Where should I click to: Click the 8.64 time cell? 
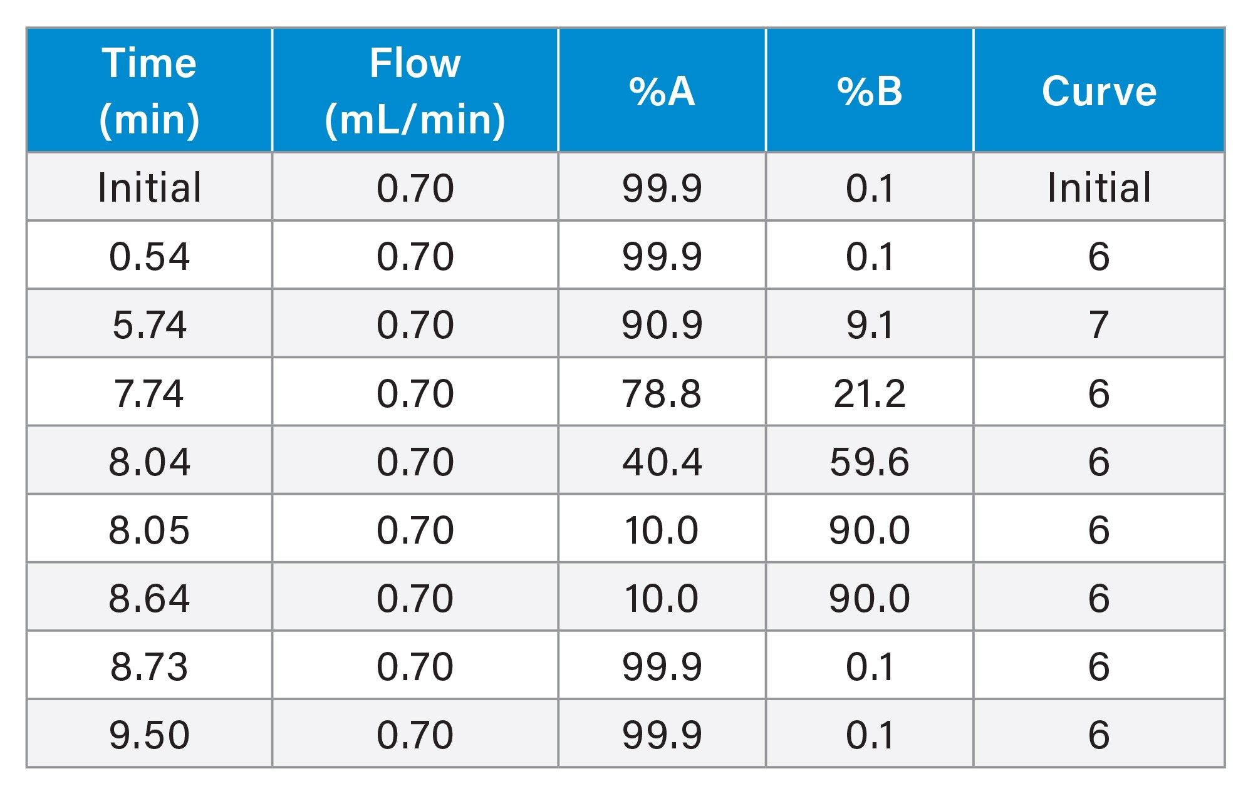coord(149,598)
